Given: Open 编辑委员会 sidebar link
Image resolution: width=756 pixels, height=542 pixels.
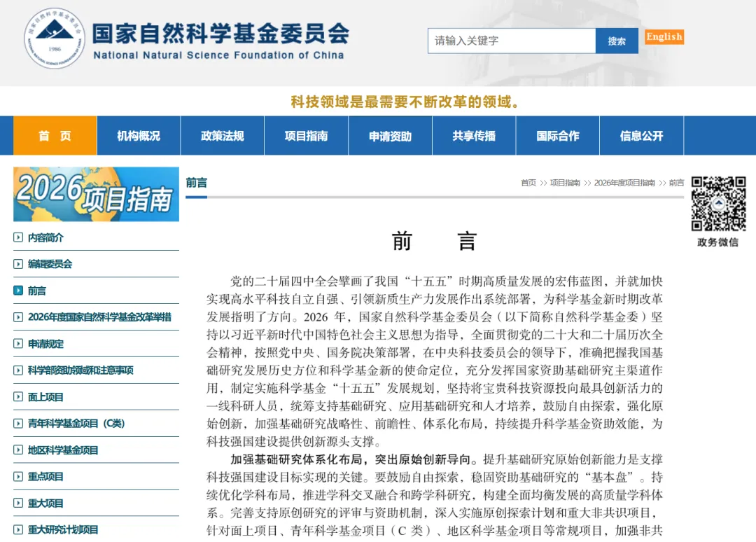Looking at the screenshot, I should [50, 264].
